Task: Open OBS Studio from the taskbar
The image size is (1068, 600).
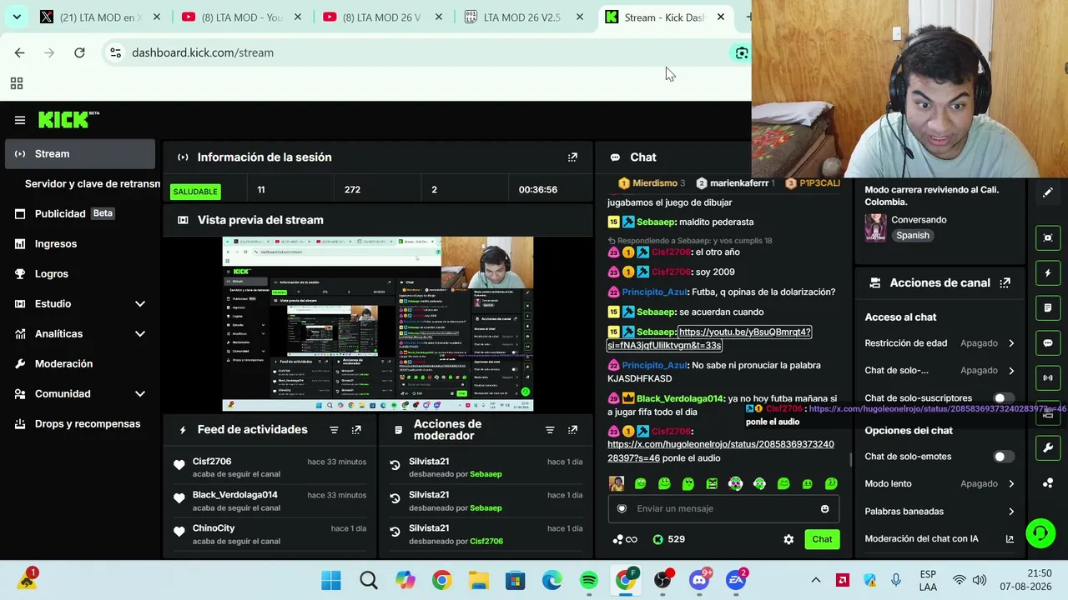Action: (662, 580)
